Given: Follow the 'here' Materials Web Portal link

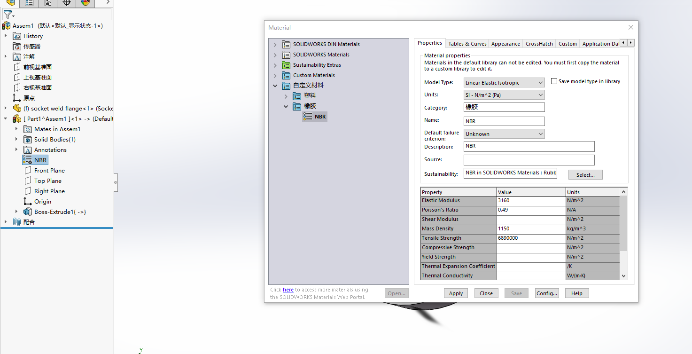Looking at the screenshot, I should pyautogui.click(x=288, y=290).
